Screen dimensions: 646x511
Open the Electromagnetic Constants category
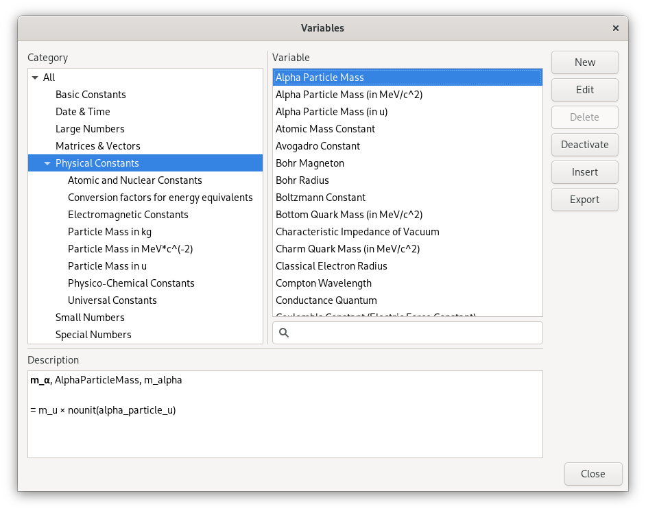pos(130,214)
